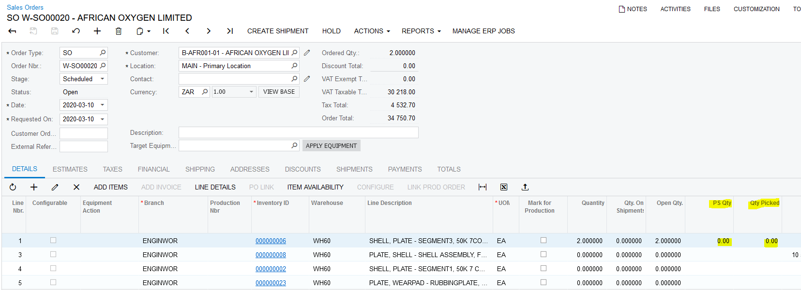Open the order Date picker dropdown
This screenshot has height=290, width=801.
point(102,105)
